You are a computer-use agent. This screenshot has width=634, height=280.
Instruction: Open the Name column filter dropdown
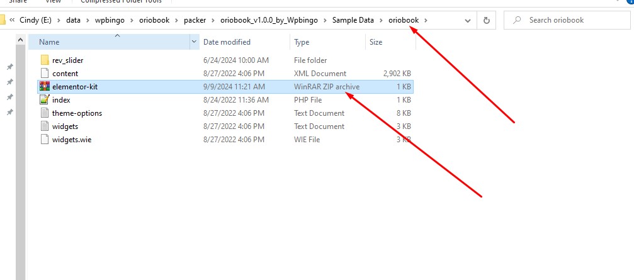(194, 42)
